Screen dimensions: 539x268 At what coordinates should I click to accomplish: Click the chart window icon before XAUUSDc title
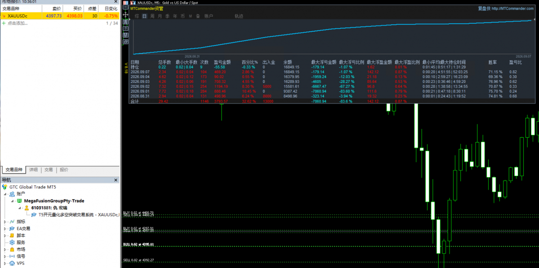click(133, 3)
